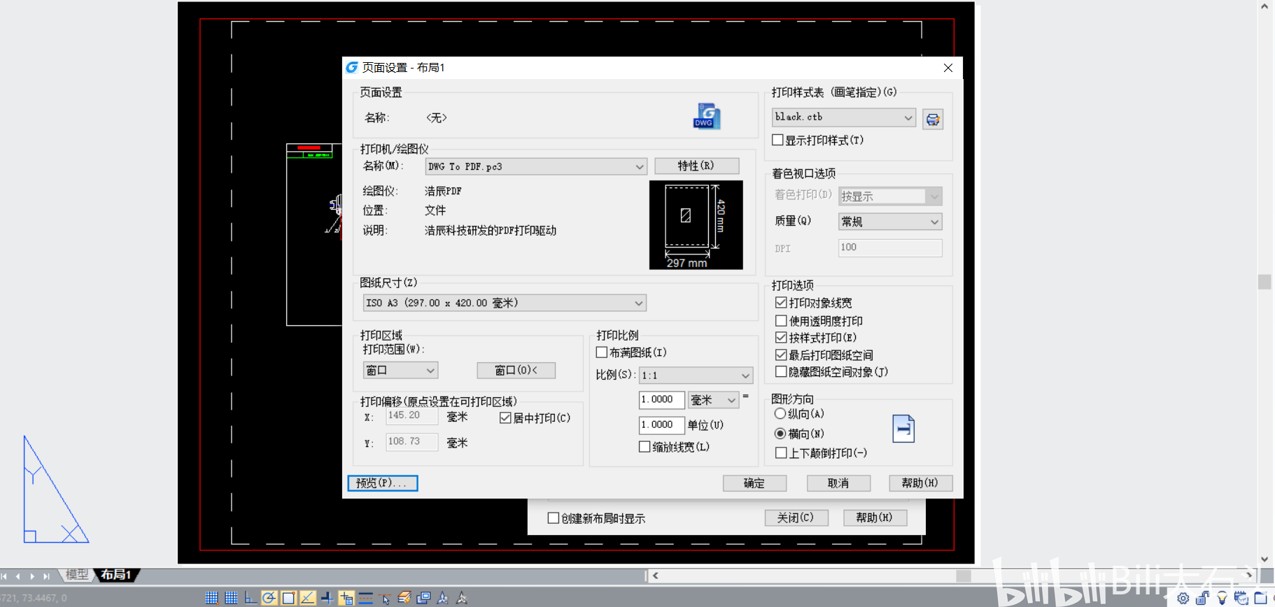
Task: Click the light bulb isolate objects icon
Action: click(x=1222, y=598)
